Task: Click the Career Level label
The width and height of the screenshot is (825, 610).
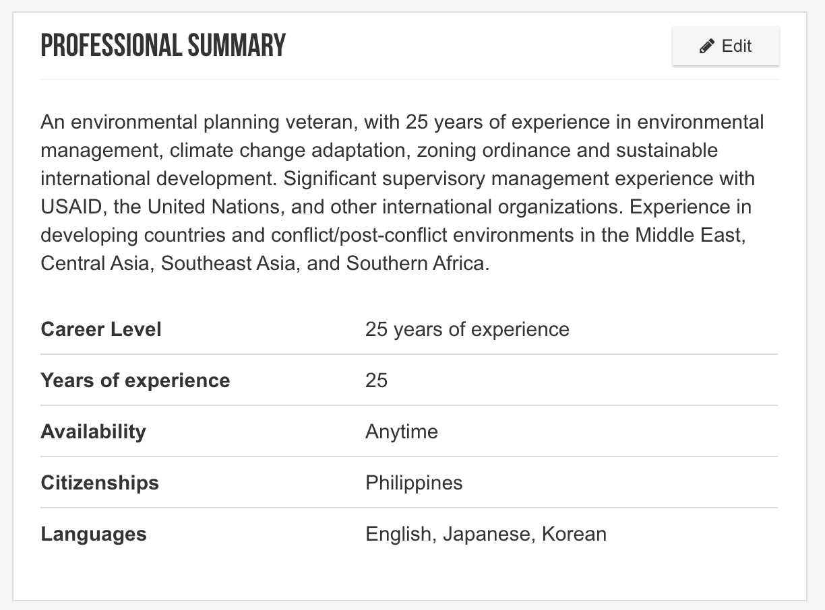Action: point(101,329)
